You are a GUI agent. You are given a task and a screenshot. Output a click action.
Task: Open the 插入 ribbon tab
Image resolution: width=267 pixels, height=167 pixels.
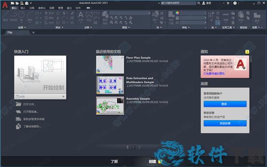pyautogui.click(x=23, y=8)
